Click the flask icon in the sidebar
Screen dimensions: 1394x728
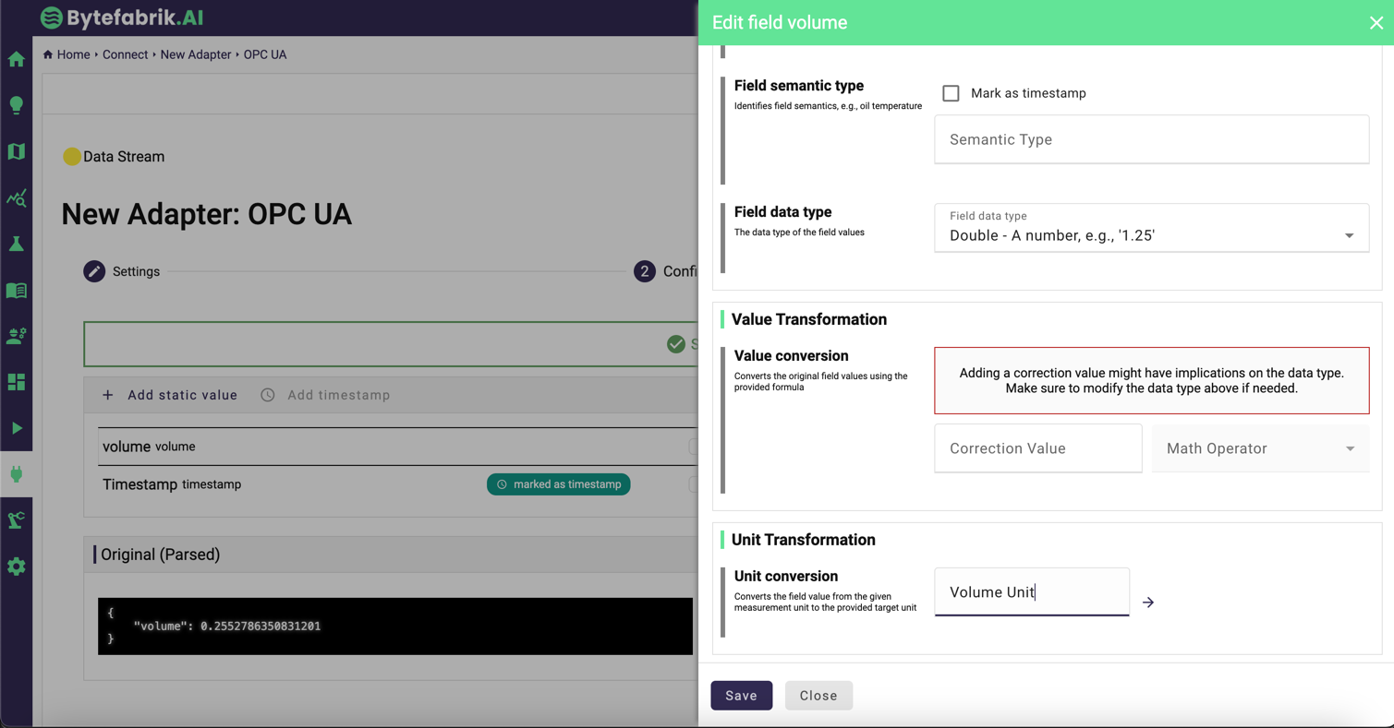click(x=17, y=244)
